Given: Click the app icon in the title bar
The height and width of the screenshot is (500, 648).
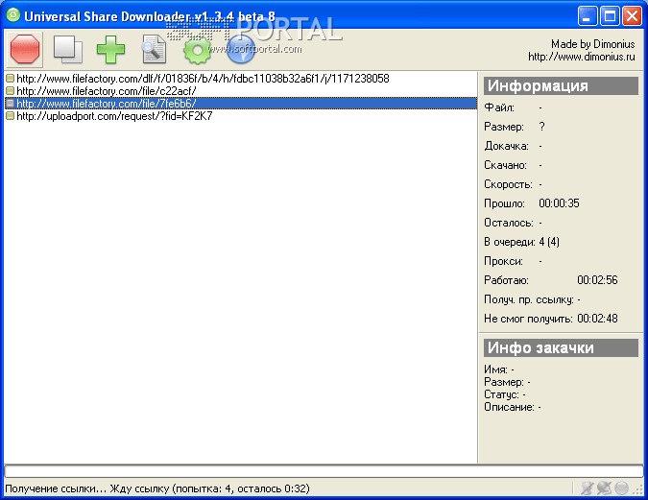Looking at the screenshot, I should pos(13,15).
